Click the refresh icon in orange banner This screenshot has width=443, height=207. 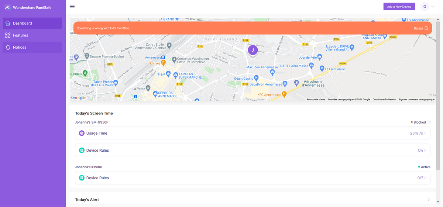click(x=426, y=28)
